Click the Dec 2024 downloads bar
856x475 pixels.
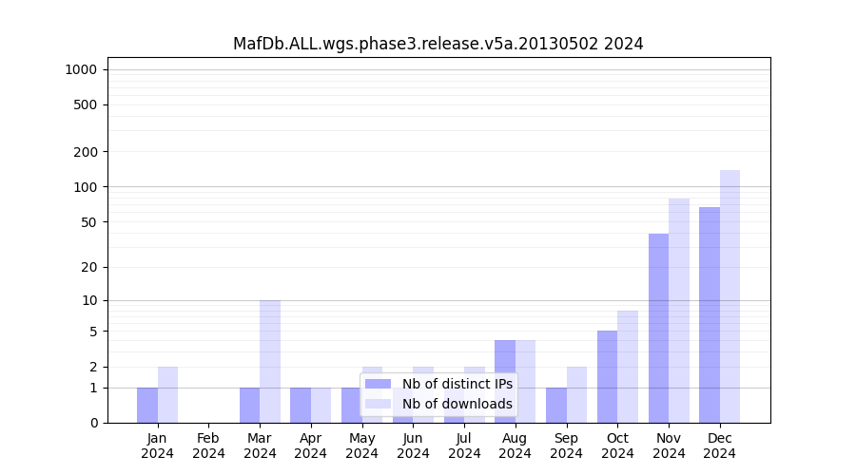tap(730, 296)
